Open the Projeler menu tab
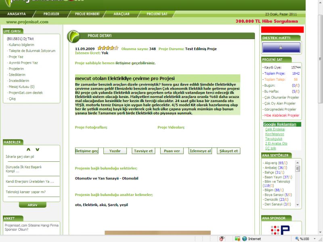Screen dimensions: 323x242 click(51, 14)
